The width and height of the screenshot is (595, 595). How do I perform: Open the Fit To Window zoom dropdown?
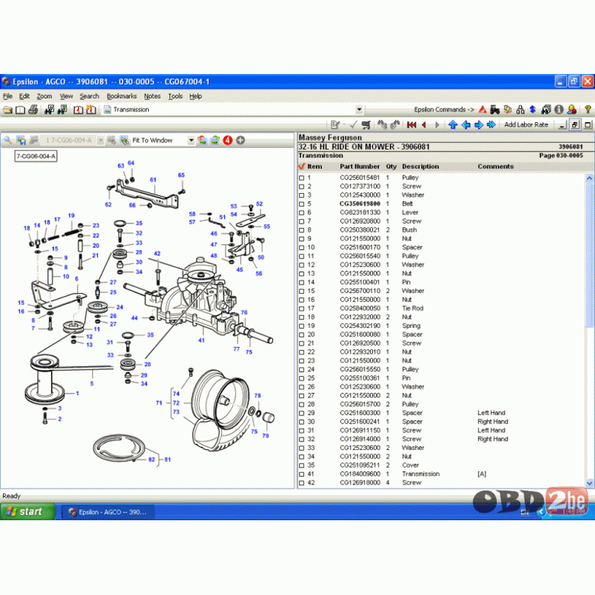pyautogui.click(x=191, y=140)
